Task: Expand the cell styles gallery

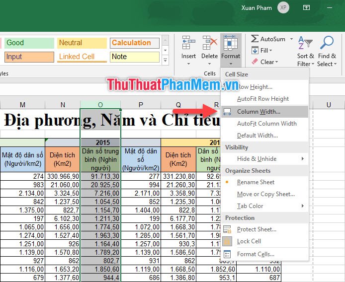Action: (x=165, y=60)
